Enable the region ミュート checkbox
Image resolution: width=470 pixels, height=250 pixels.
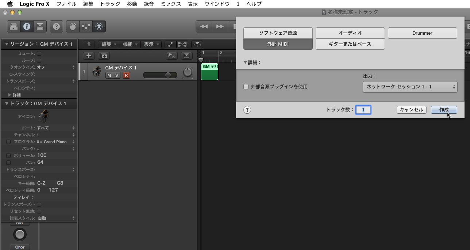point(39,53)
